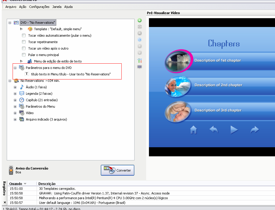Click the title text T icon
Image resolution: width=275 pixels, height=210 pixels.
27,74
